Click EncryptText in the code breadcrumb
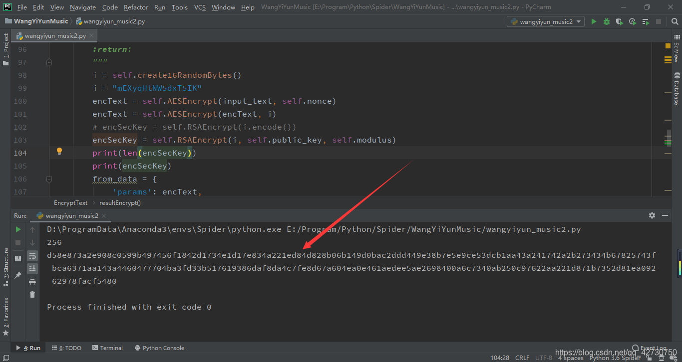This screenshot has height=362, width=682. (x=70, y=203)
